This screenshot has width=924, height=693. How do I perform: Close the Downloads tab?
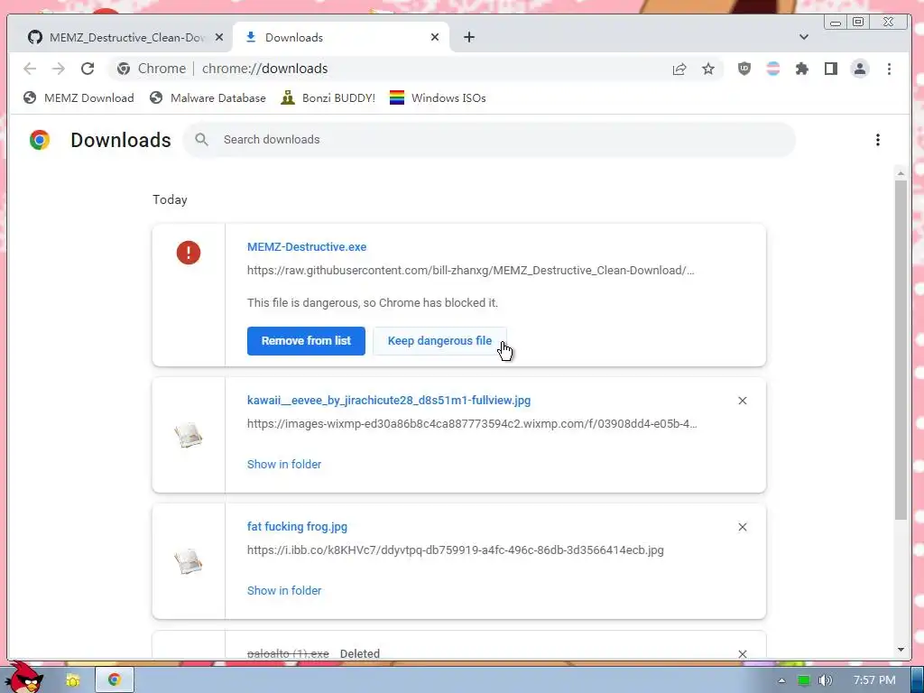(x=435, y=37)
